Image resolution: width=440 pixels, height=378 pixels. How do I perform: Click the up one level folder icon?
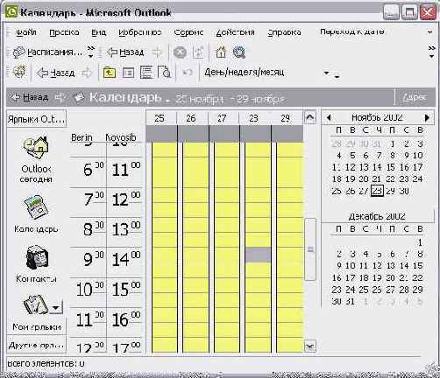pyautogui.click(x=109, y=73)
